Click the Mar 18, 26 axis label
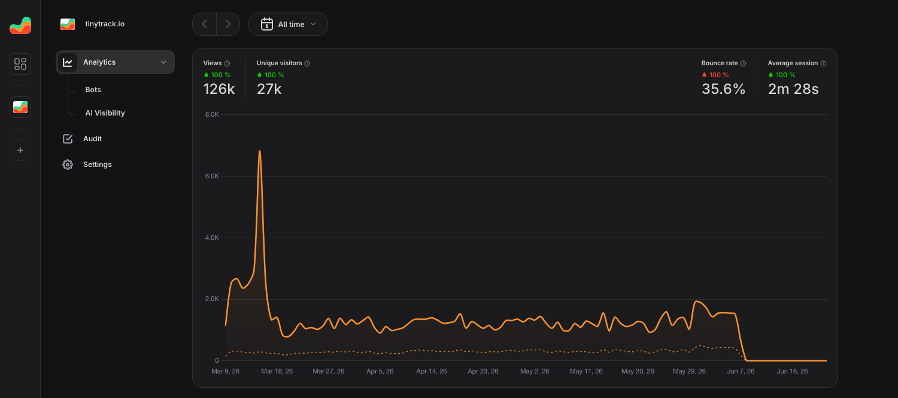Image resolution: width=898 pixels, height=398 pixels. [x=277, y=372]
